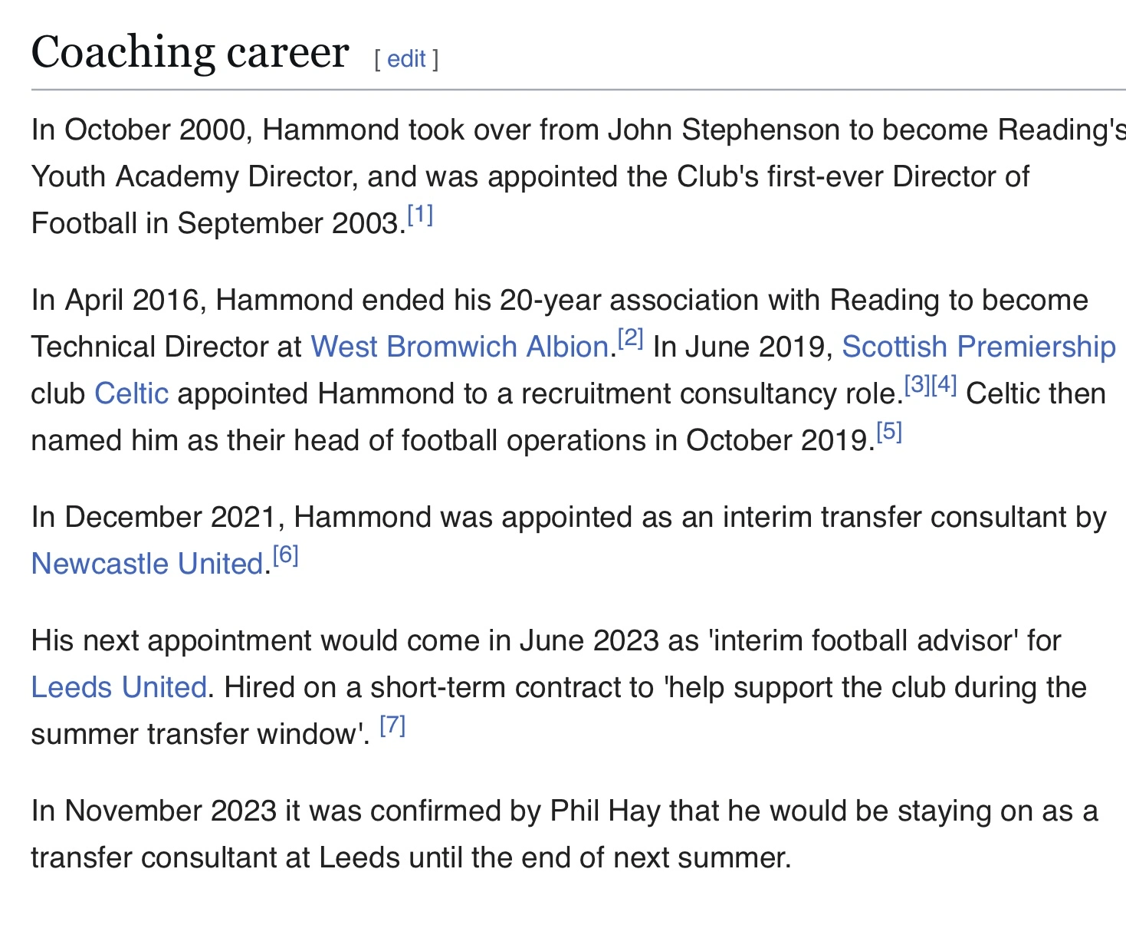Follow the Scottish Premiership link
The image size is (1126, 928).
point(978,347)
